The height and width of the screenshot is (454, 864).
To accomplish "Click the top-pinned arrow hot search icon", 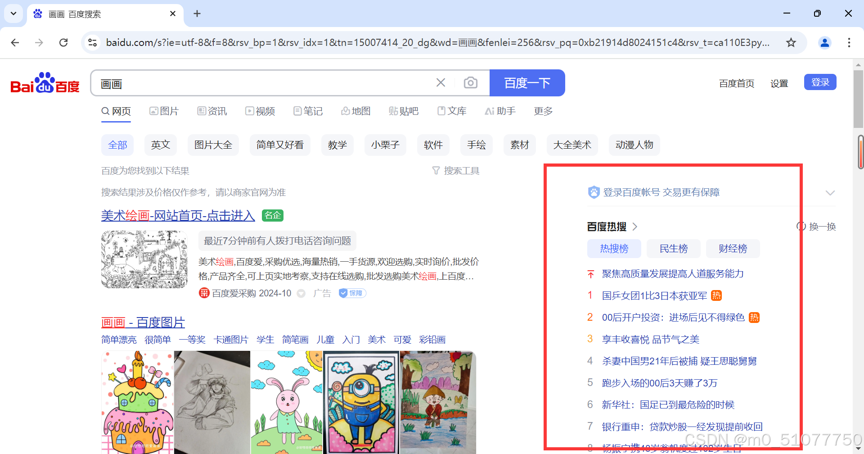I will 591,274.
